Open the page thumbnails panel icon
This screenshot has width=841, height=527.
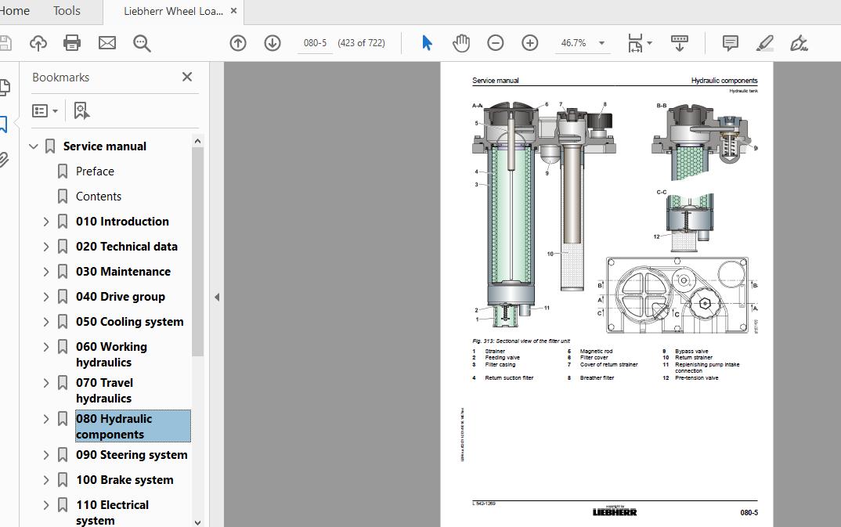coord(4,88)
